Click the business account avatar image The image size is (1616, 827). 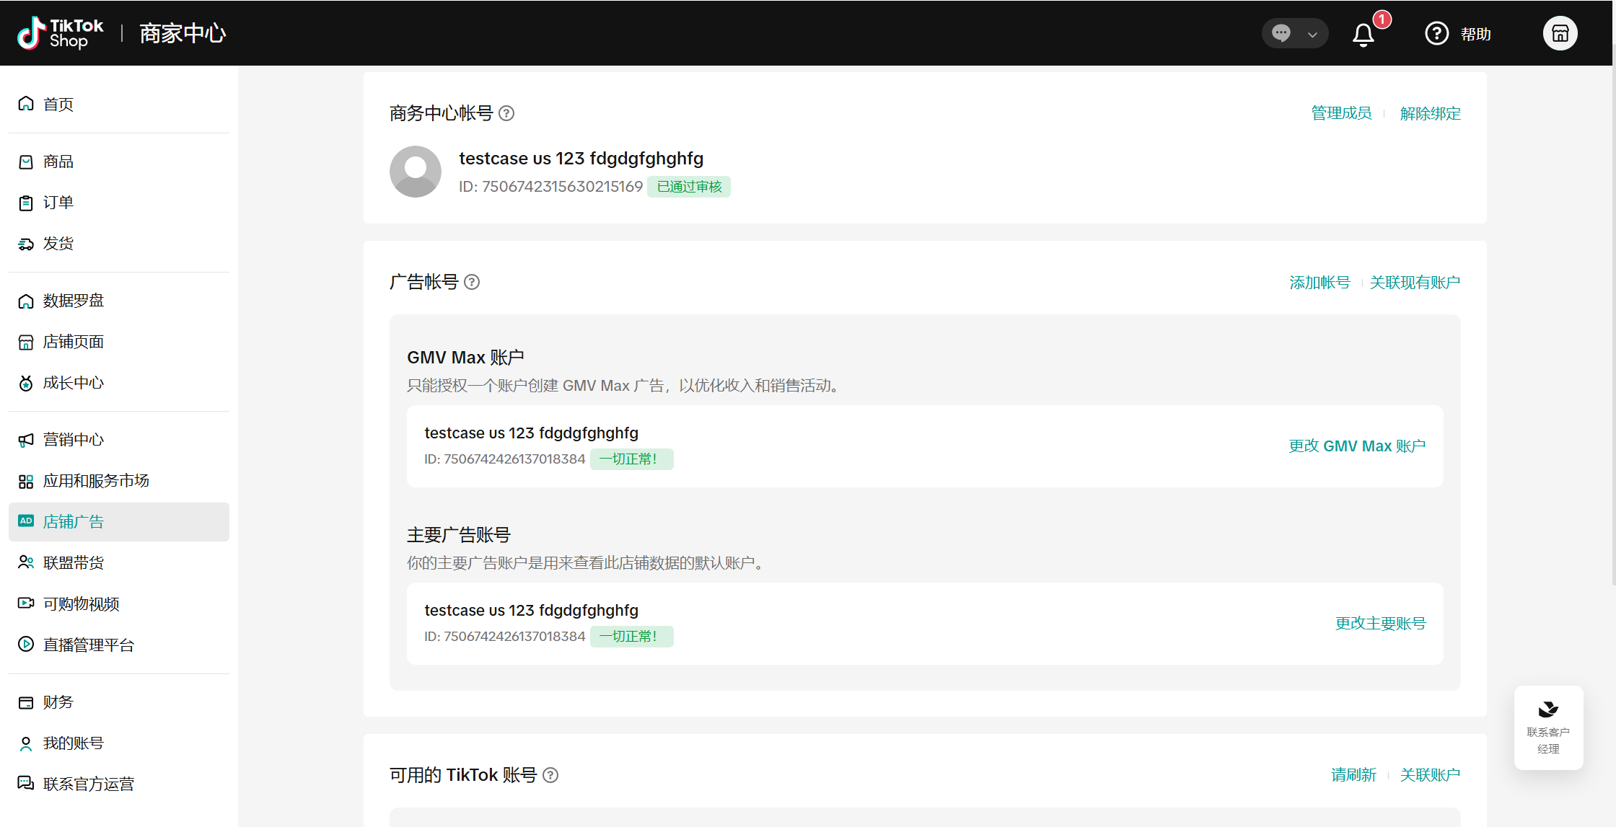416,172
